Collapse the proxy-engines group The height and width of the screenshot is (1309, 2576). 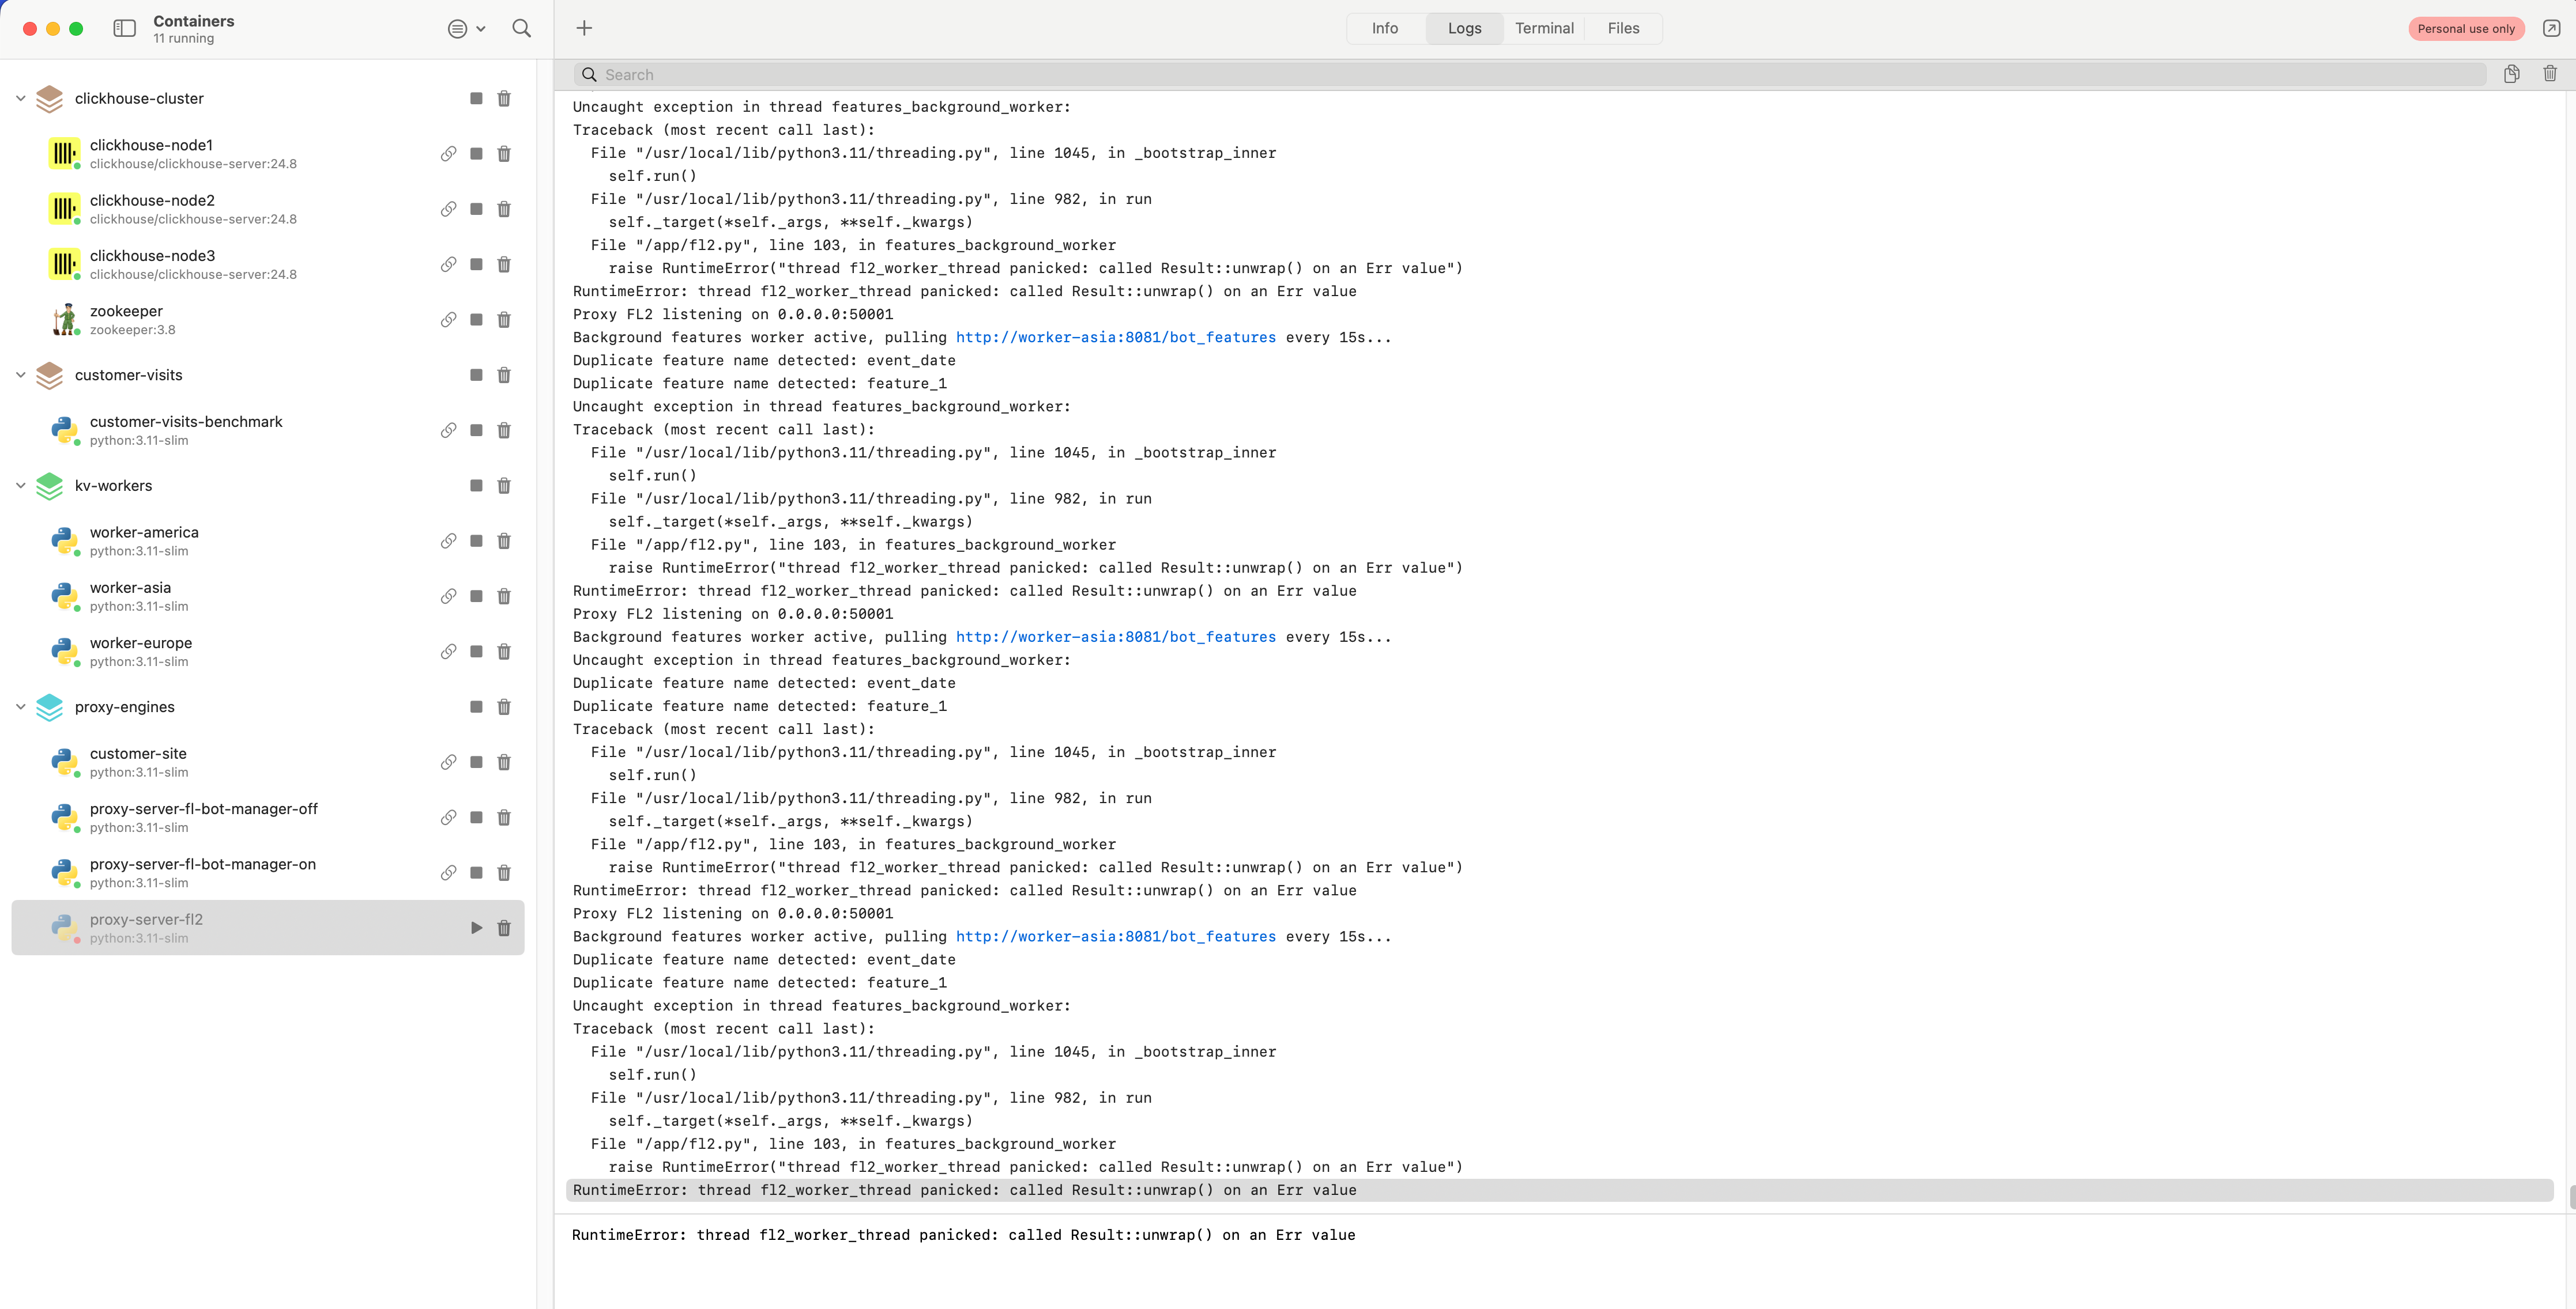21,706
